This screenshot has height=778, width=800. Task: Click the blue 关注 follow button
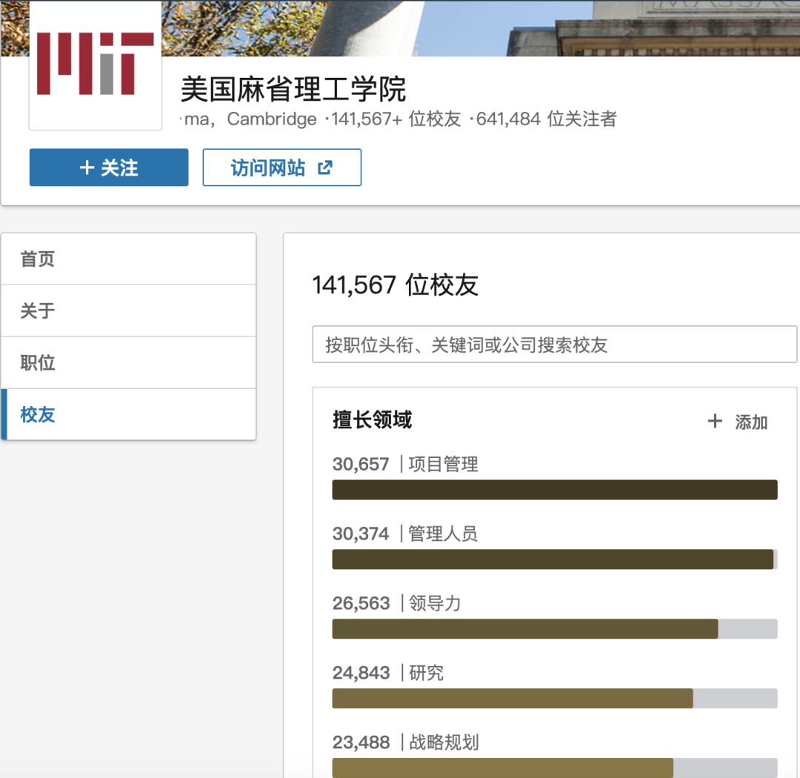pyautogui.click(x=109, y=167)
